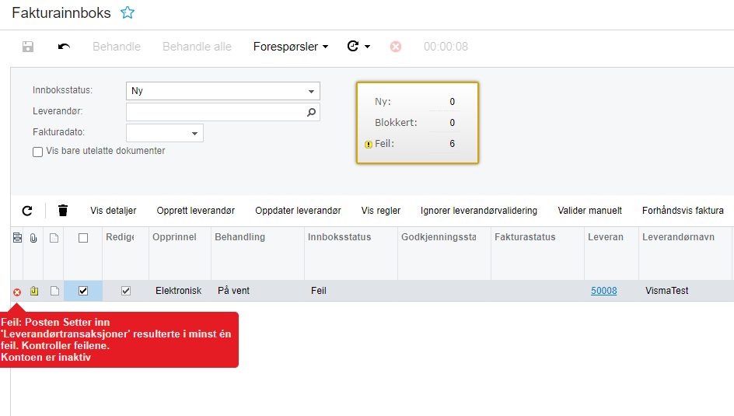734x416 pixels.
Task: Click the yellow attachment icon in row
Action: pyautogui.click(x=33, y=291)
